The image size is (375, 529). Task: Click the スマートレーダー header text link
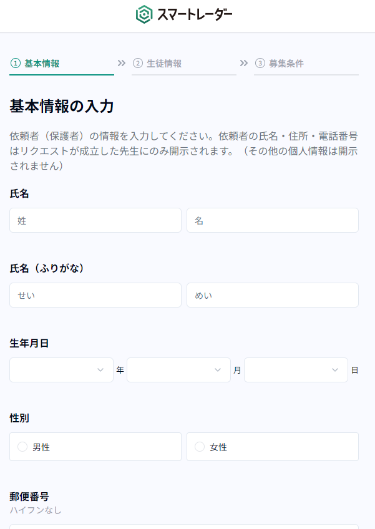[195, 14]
